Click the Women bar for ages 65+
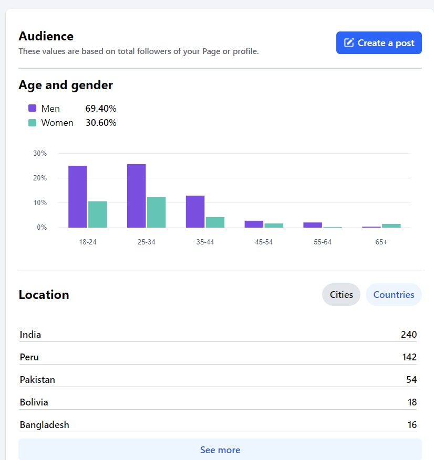This screenshot has width=434, height=460. 391,226
